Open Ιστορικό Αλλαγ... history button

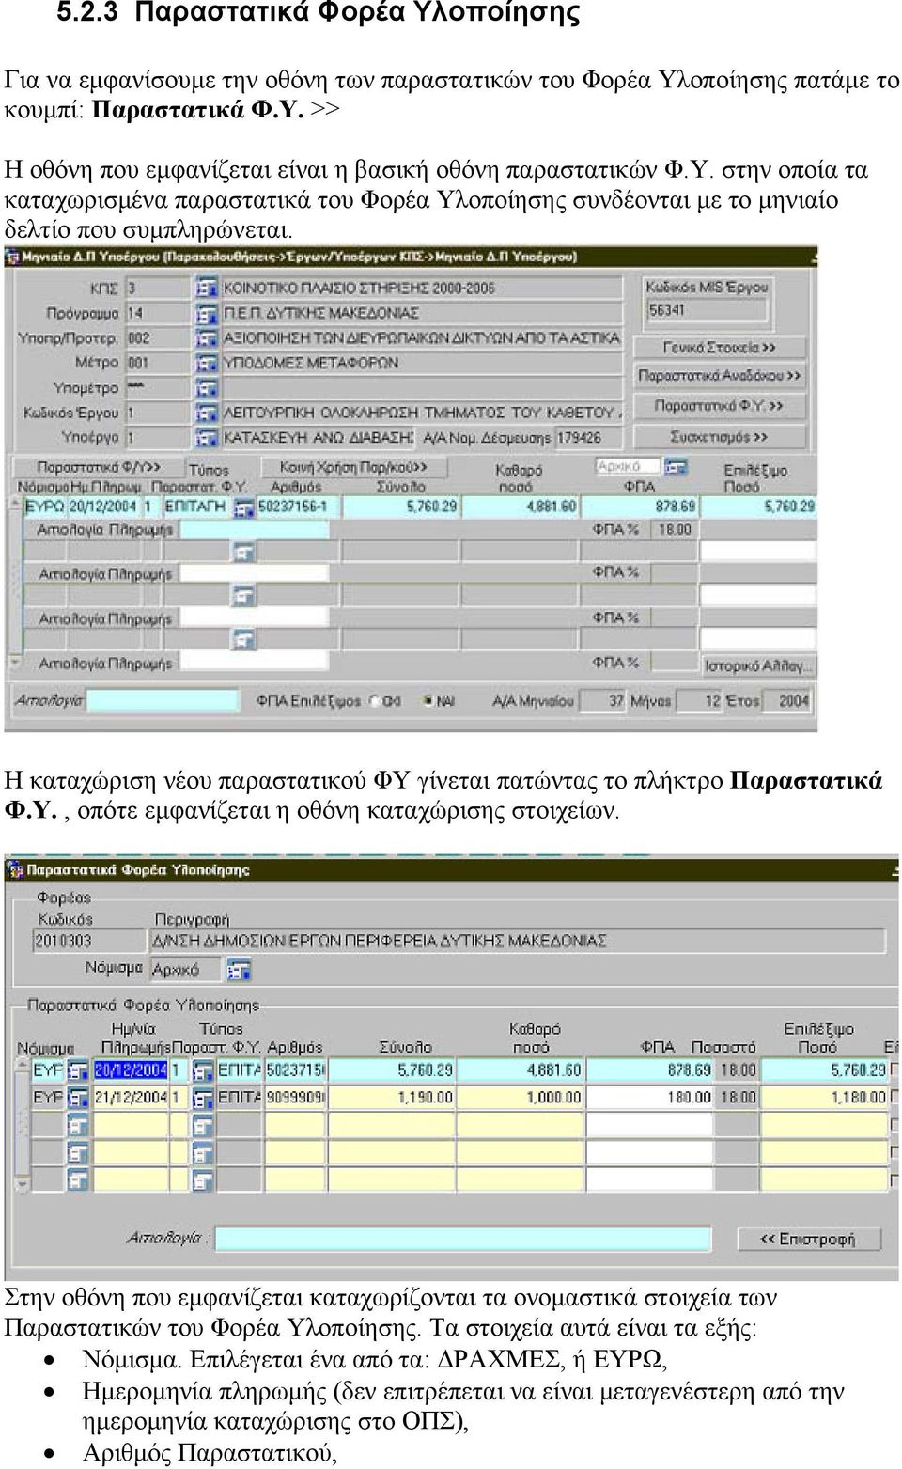pyautogui.click(x=758, y=665)
